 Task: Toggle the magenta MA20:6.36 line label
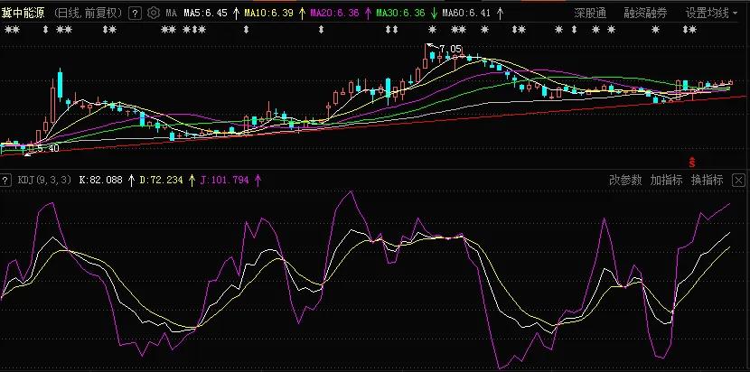coord(328,14)
